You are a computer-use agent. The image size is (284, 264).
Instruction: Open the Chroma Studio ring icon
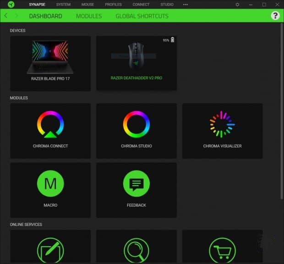tap(137, 124)
